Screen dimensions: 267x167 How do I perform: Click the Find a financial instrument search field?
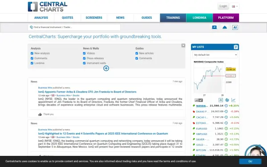click(x=74, y=27)
